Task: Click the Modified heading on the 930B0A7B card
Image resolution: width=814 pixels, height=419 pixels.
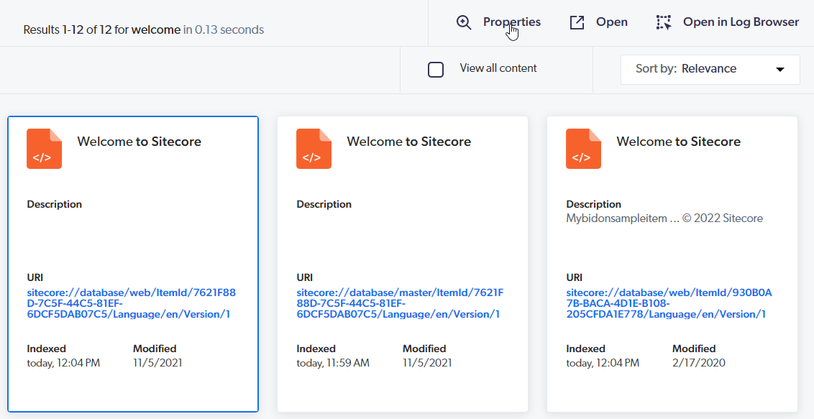Action: pyautogui.click(x=694, y=349)
